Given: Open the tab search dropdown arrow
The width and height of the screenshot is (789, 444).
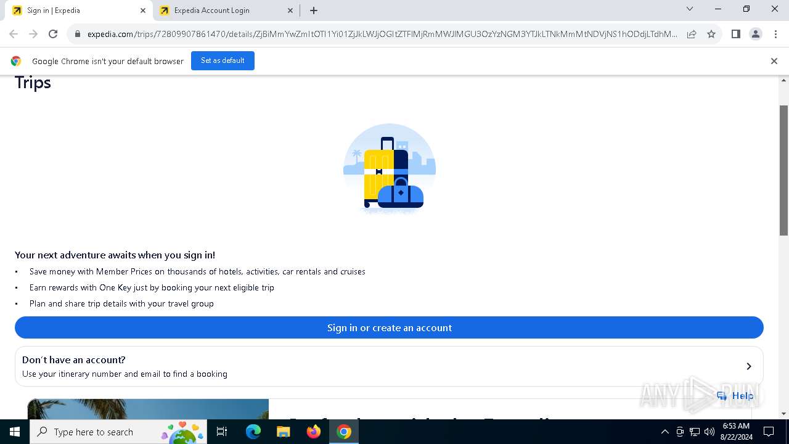Looking at the screenshot, I should pos(690,9).
